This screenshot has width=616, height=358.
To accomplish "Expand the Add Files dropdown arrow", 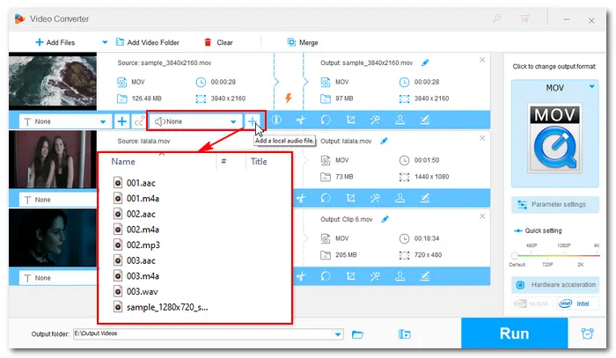I will point(105,42).
